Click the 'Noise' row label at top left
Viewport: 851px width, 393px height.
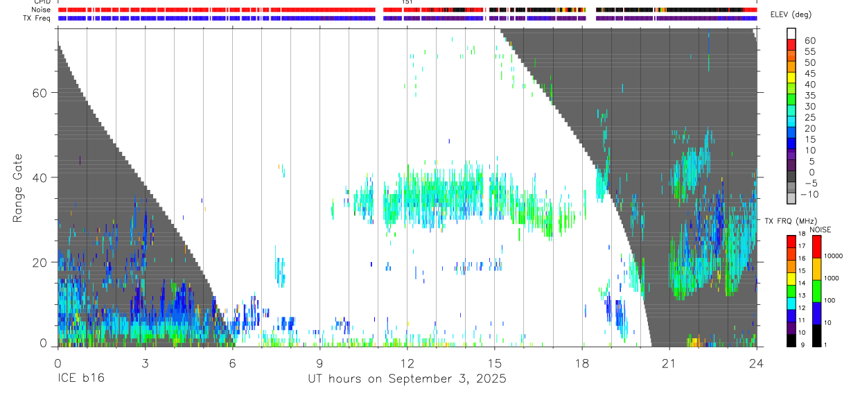[41, 10]
